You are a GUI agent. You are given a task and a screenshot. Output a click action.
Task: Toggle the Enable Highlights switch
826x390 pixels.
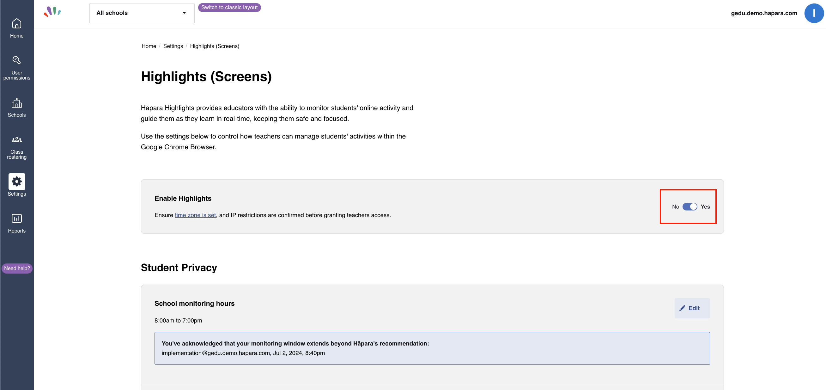[x=689, y=207]
